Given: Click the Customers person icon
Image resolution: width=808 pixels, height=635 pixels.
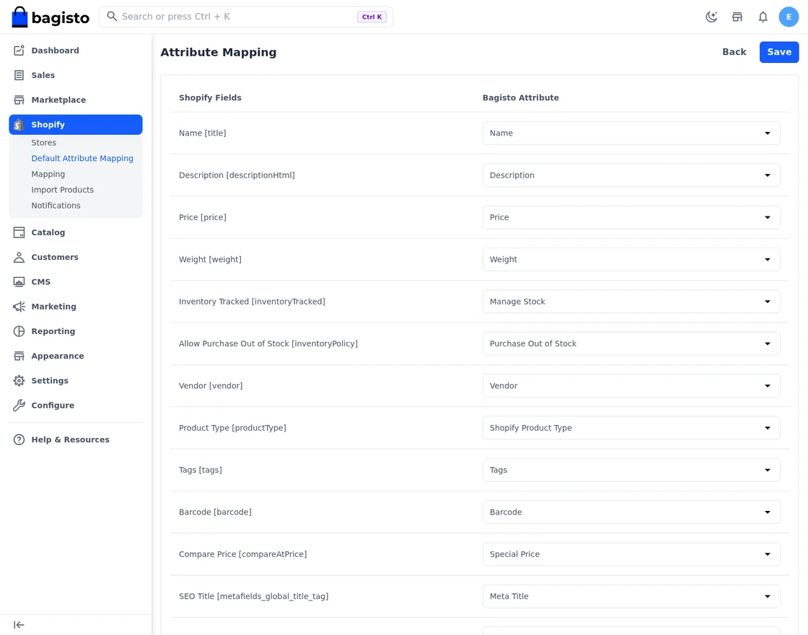Looking at the screenshot, I should (x=19, y=257).
